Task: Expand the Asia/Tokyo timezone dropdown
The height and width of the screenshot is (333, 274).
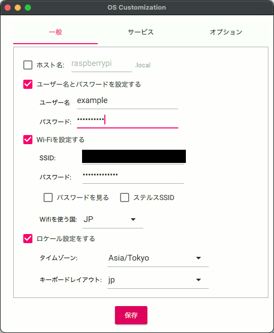Action: (x=158, y=258)
